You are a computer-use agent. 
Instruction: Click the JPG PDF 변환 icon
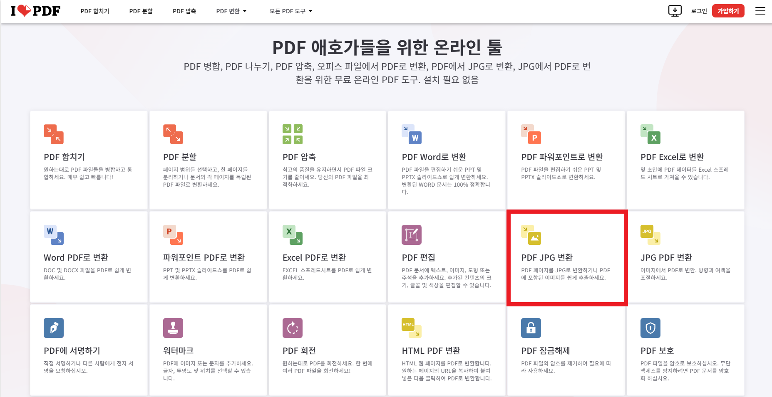[650, 235]
